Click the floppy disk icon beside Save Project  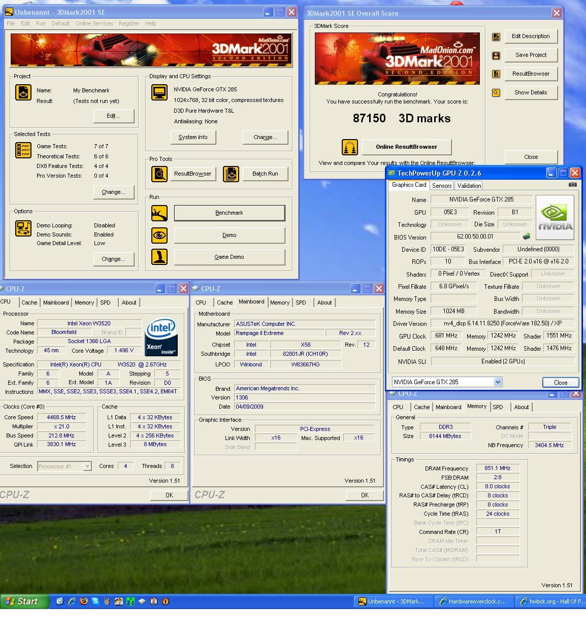pyautogui.click(x=496, y=55)
